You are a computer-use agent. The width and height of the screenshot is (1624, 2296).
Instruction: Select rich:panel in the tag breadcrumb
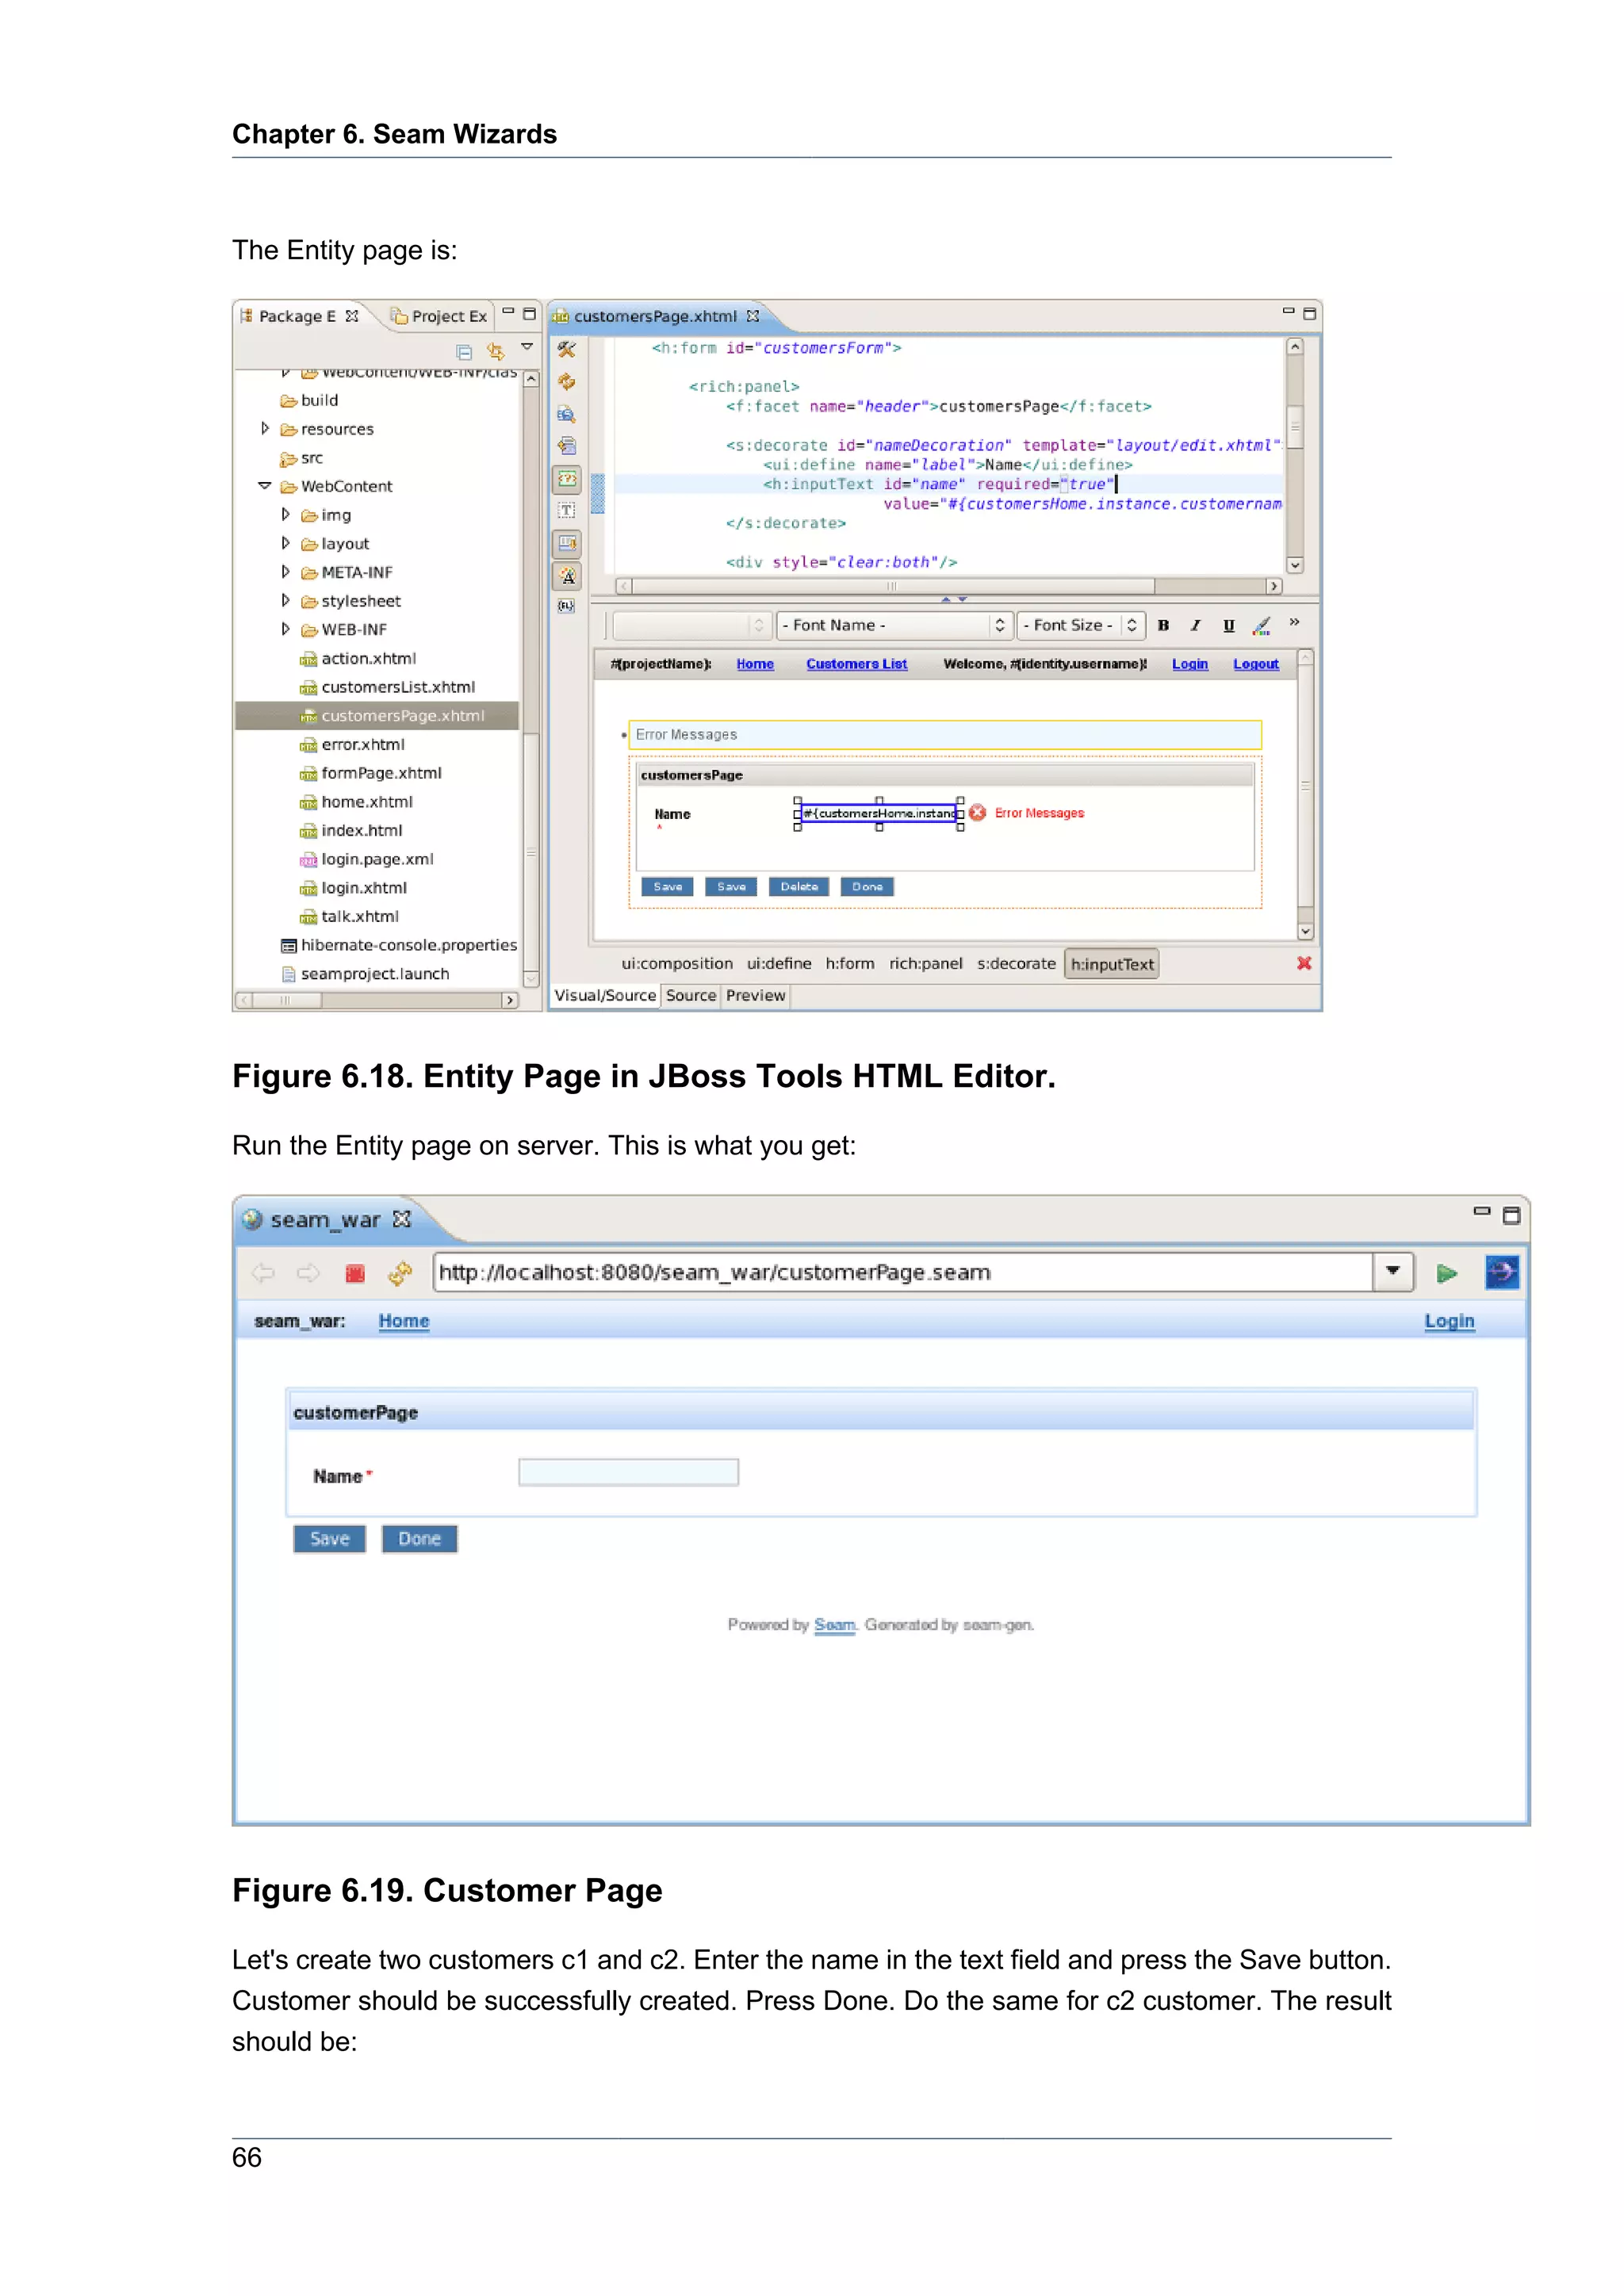point(926,964)
